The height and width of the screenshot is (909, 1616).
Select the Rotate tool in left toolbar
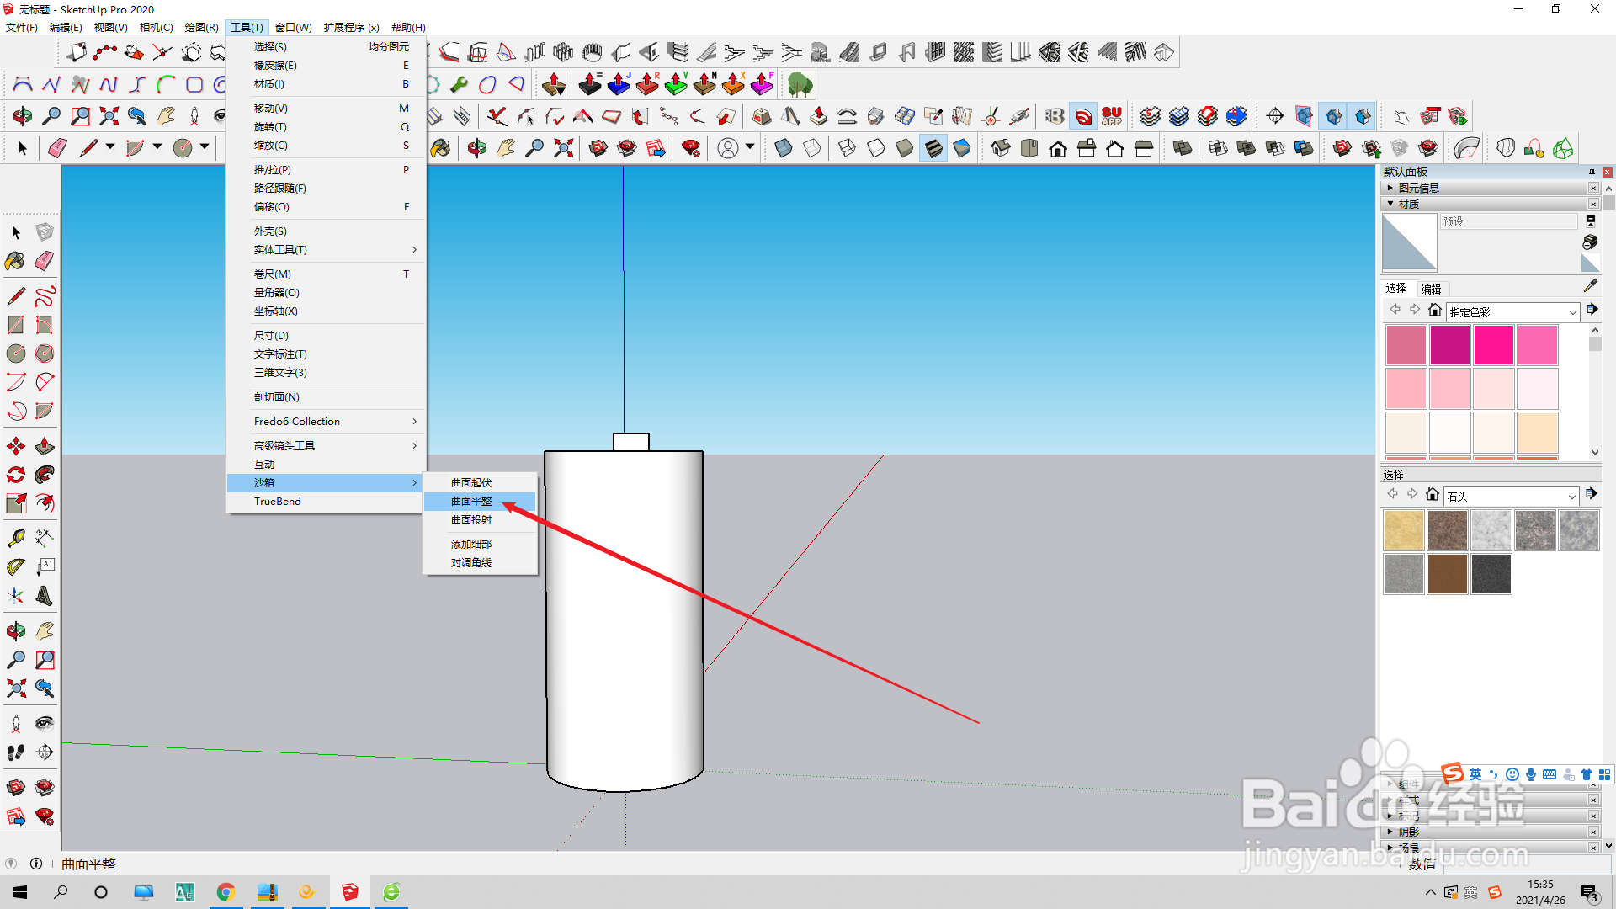pos(15,475)
